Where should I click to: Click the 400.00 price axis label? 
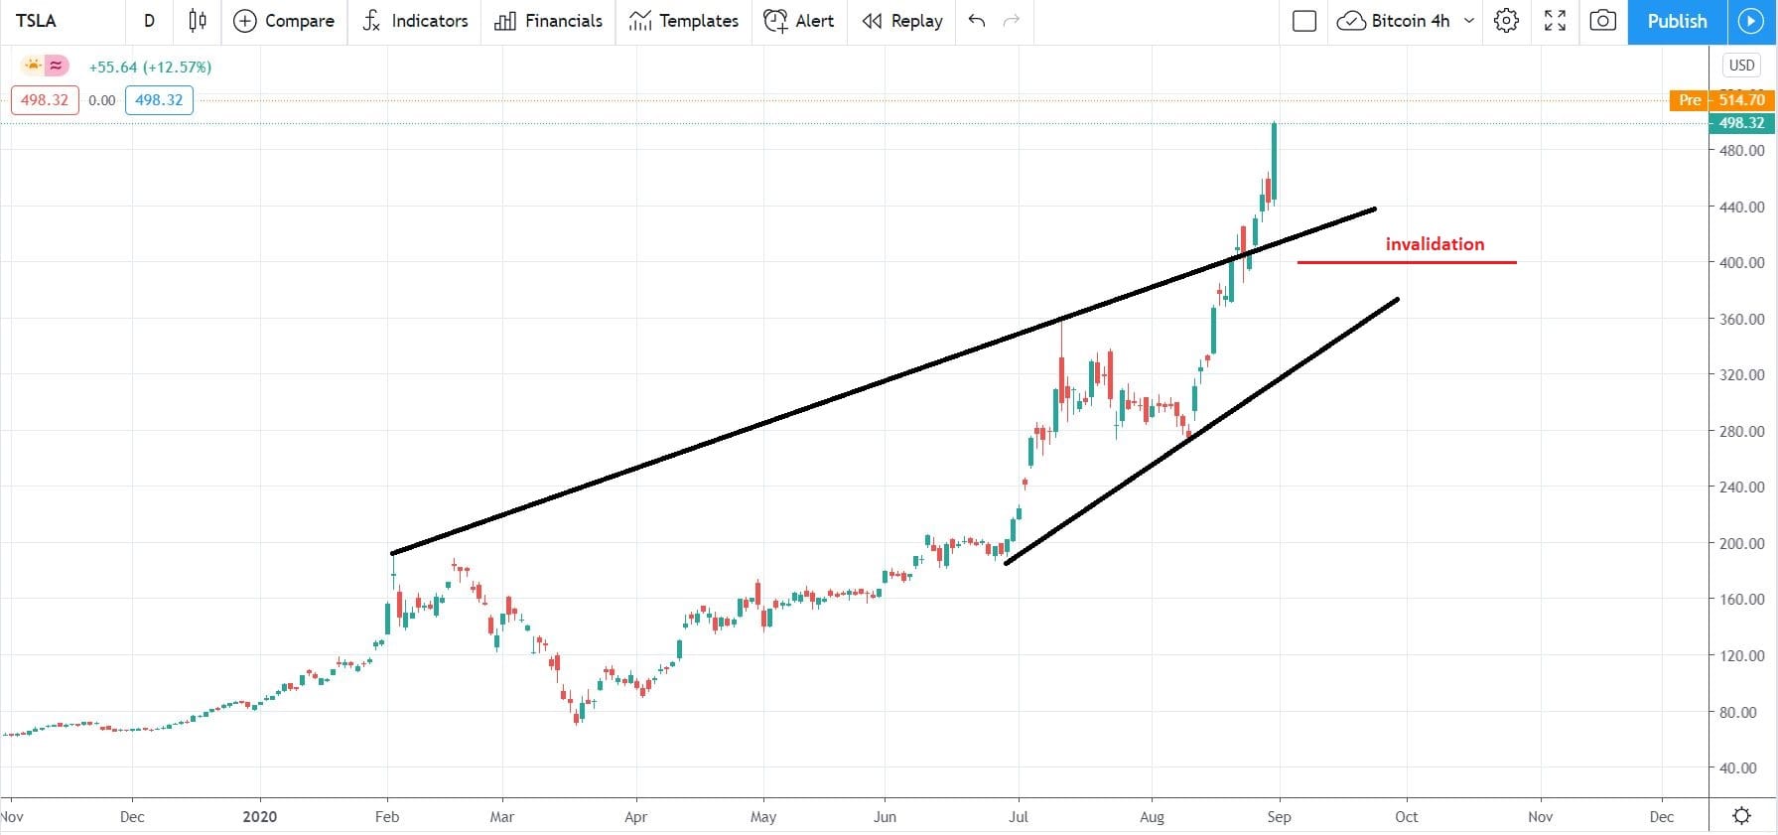coord(1741,263)
